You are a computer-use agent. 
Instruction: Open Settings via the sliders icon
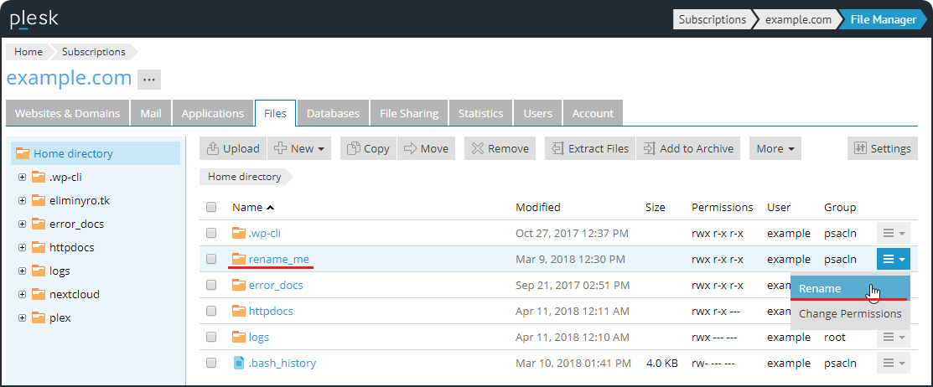pos(860,148)
